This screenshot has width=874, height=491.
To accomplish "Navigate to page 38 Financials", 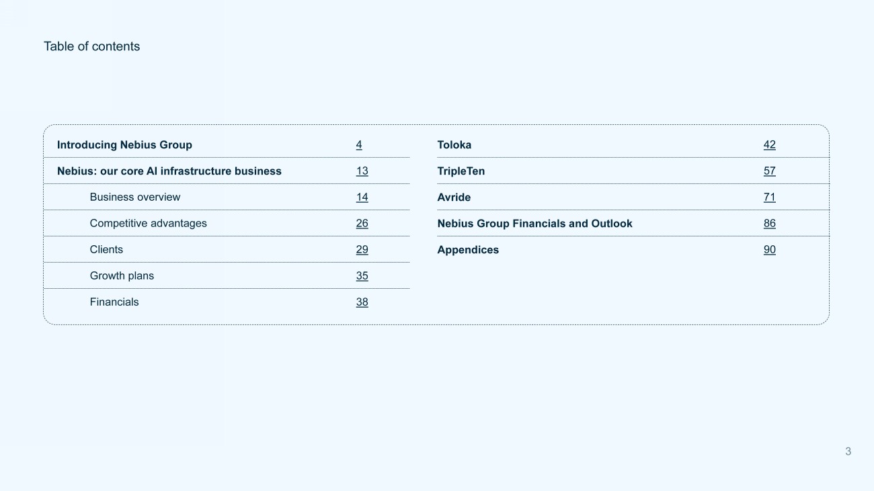I will (x=362, y=302).
